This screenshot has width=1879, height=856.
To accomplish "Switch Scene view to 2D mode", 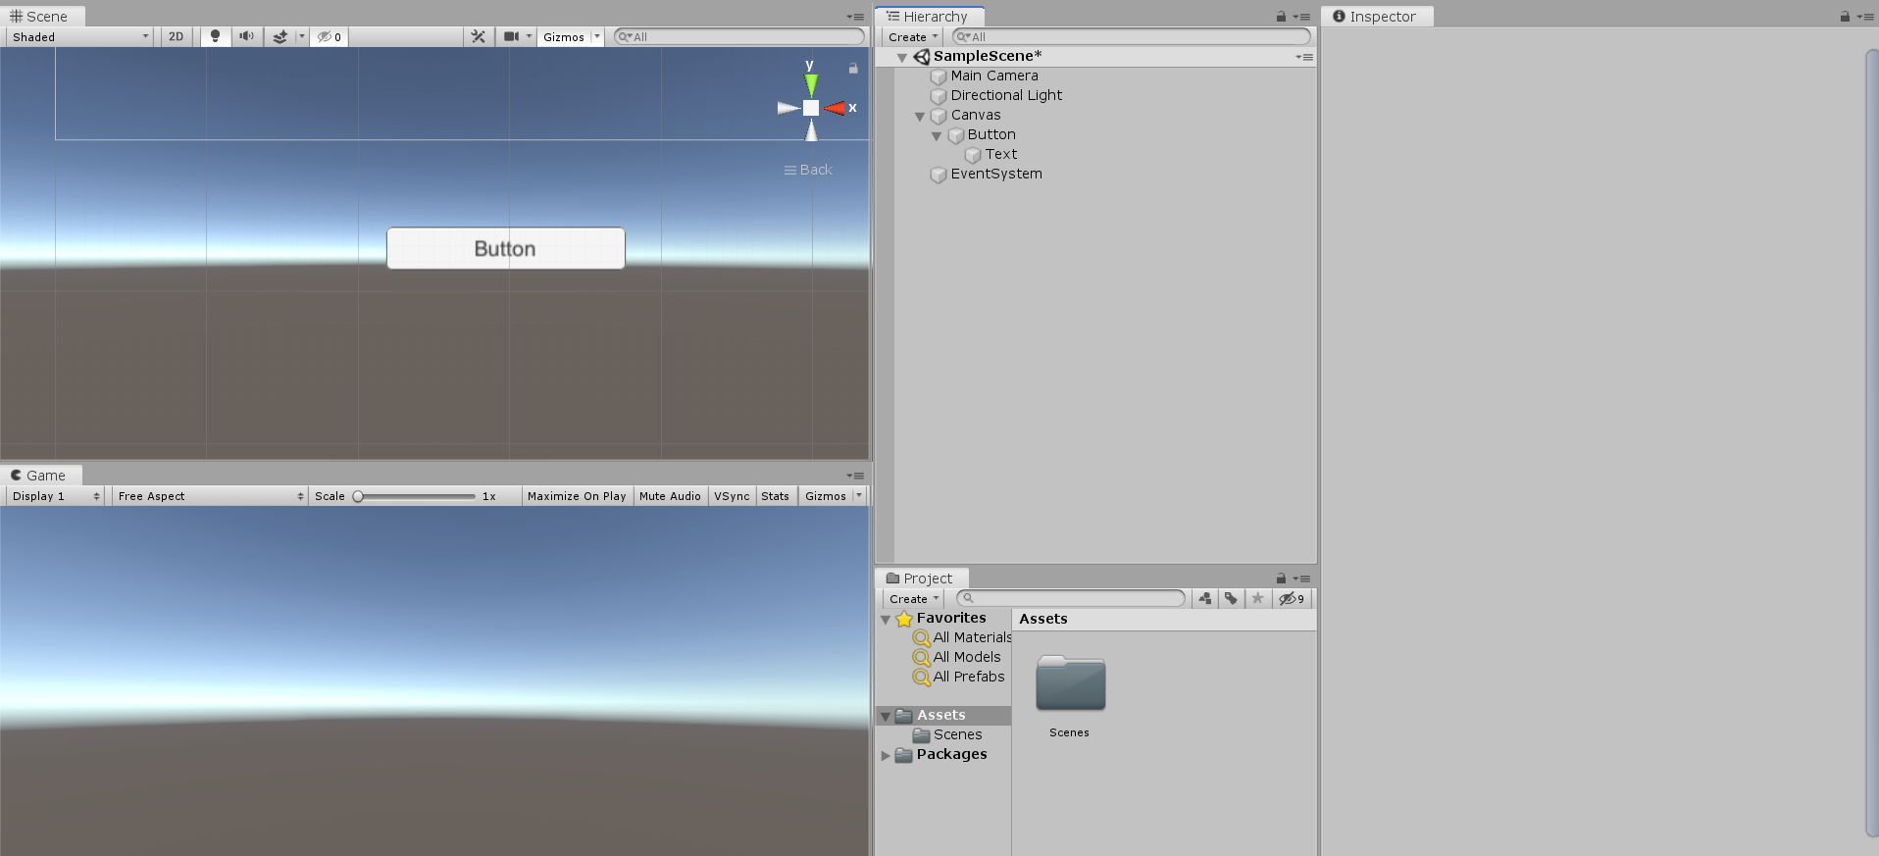I will (x=176, y=36).
